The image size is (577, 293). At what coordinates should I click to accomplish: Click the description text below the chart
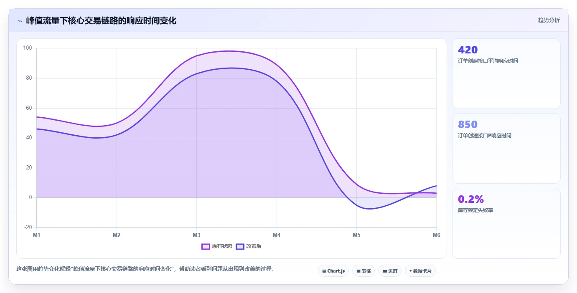click(146, 269)
